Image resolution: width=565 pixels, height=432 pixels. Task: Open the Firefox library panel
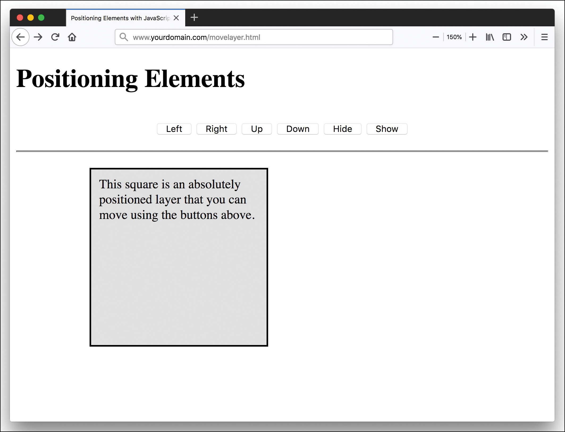(x=490, y=37)
